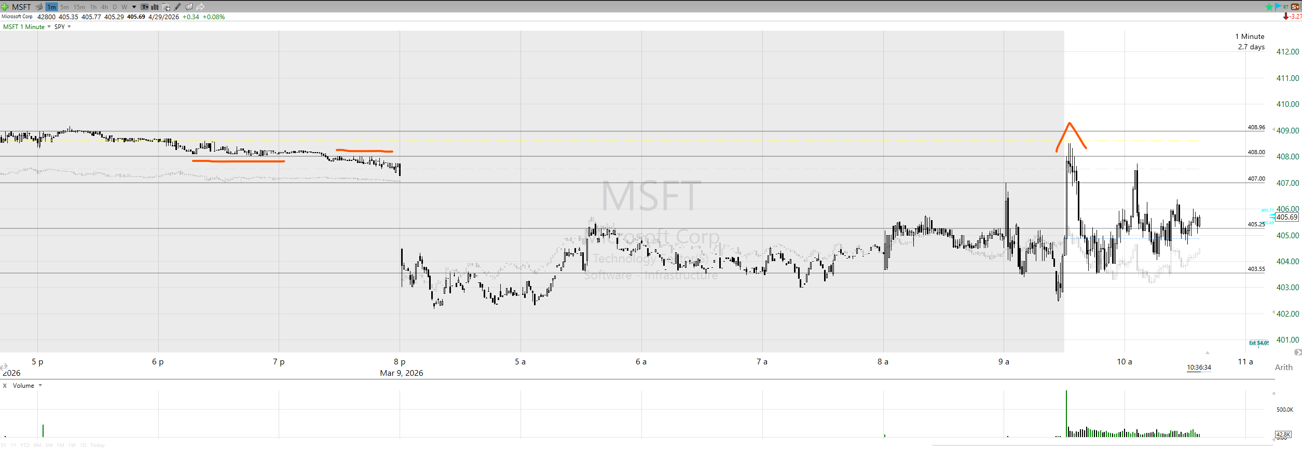1302x449 pixels.
Task: Click the blue flag icon
Action: (1278, 6)
